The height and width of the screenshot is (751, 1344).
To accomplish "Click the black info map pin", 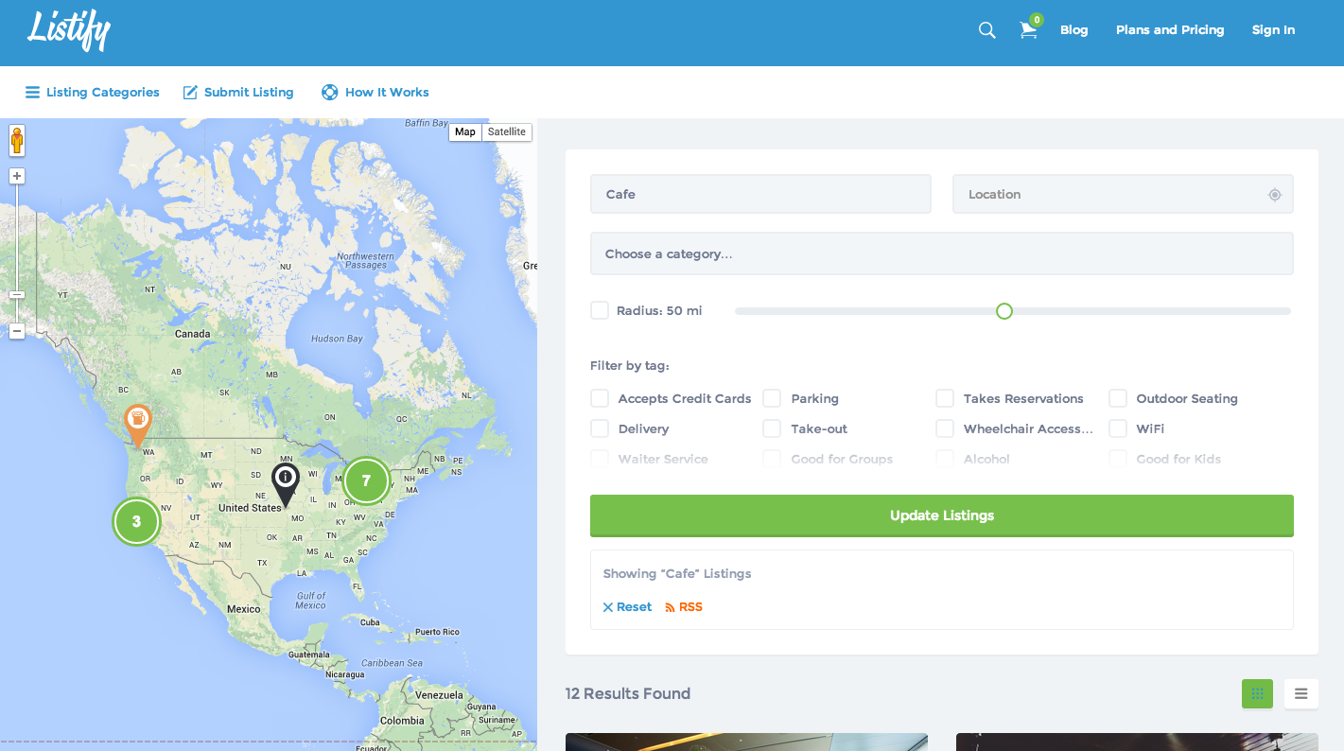I will pos(286,480).
